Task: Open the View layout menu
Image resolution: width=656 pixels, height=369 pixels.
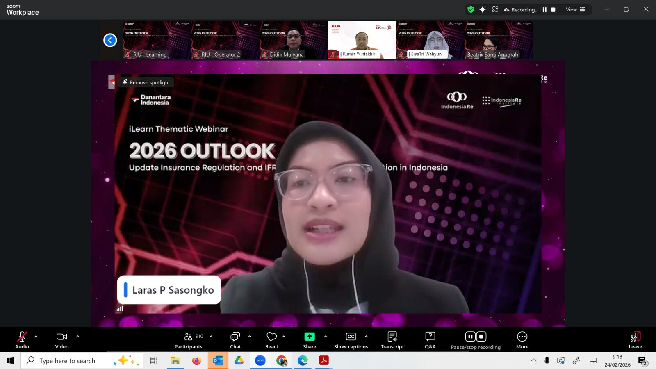Action: tap(575, 9)
